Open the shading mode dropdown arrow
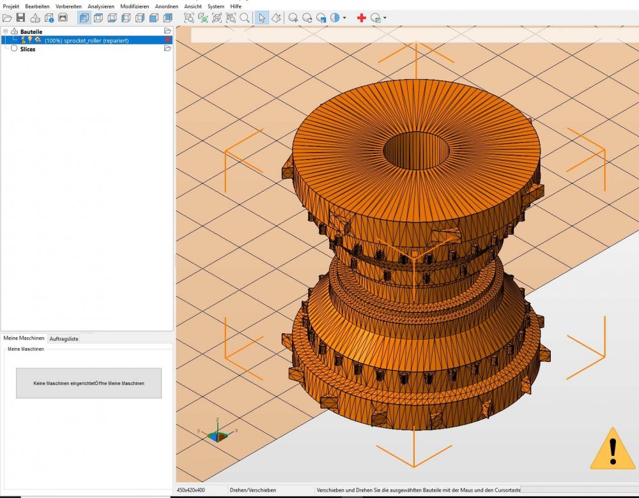 (x=344, y=19)
